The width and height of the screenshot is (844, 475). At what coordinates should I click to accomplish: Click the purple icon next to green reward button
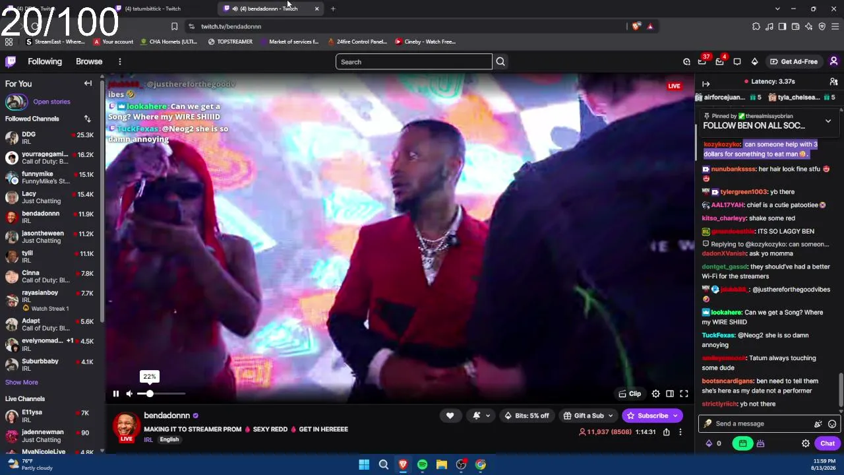[760, 444]
